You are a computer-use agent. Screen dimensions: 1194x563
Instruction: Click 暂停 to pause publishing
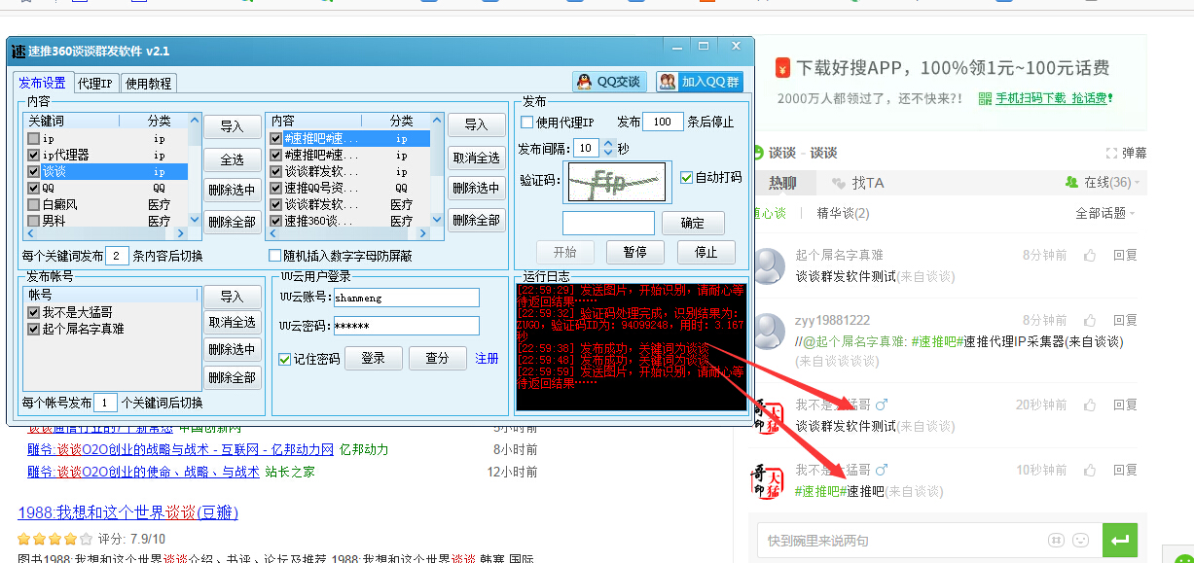(634, 252)
